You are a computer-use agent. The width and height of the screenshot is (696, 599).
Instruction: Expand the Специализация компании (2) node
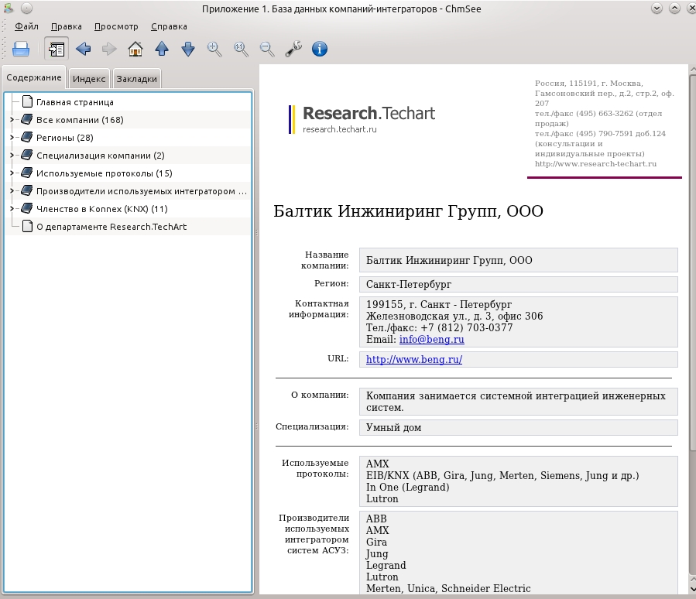pos(12,155)
